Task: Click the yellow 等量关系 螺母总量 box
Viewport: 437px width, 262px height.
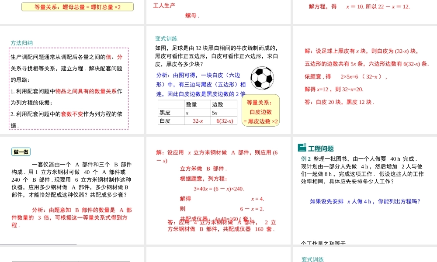Action: 77,7
